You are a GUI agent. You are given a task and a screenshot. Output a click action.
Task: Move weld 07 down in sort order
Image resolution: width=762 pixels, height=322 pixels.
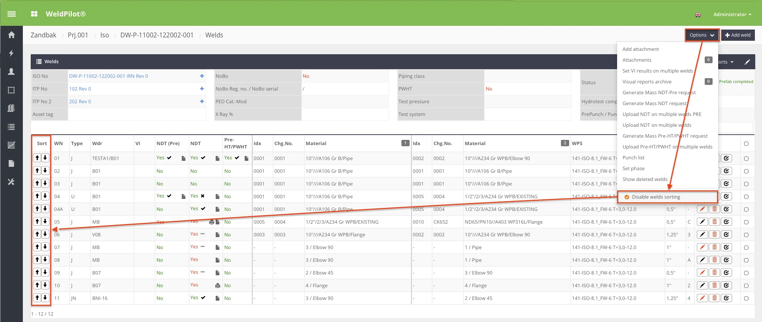click(45, 247)
